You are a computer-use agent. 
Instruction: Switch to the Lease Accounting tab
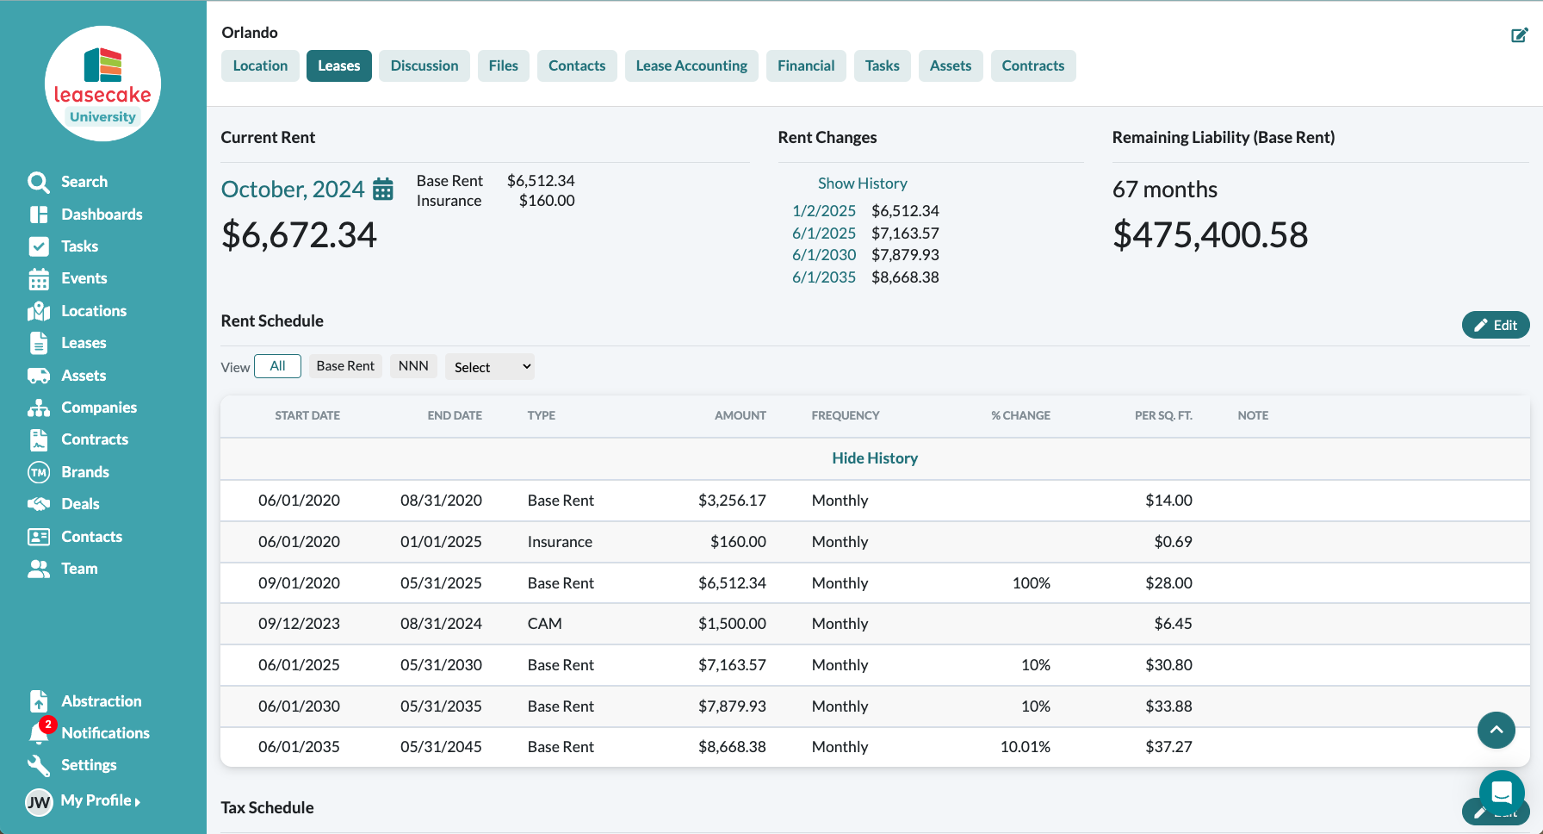[x=691, y=66]
